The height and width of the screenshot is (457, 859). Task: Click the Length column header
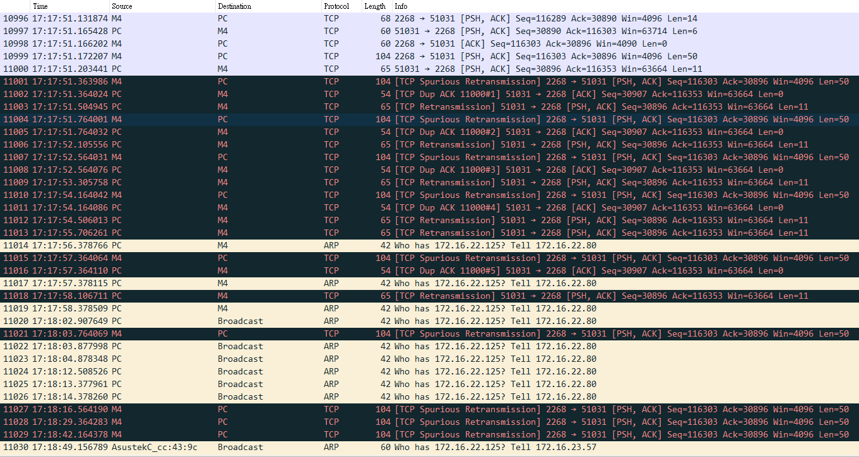(x=377, y=6)
